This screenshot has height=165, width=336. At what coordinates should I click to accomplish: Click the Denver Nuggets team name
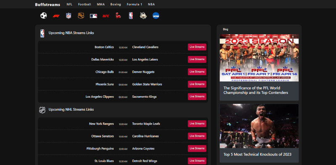[x=143, y=72]
